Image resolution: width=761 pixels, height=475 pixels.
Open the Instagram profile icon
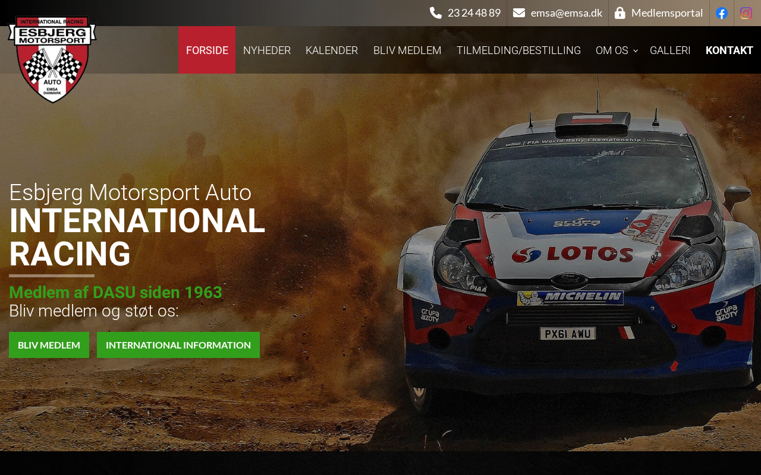click(x=746, y=13)
